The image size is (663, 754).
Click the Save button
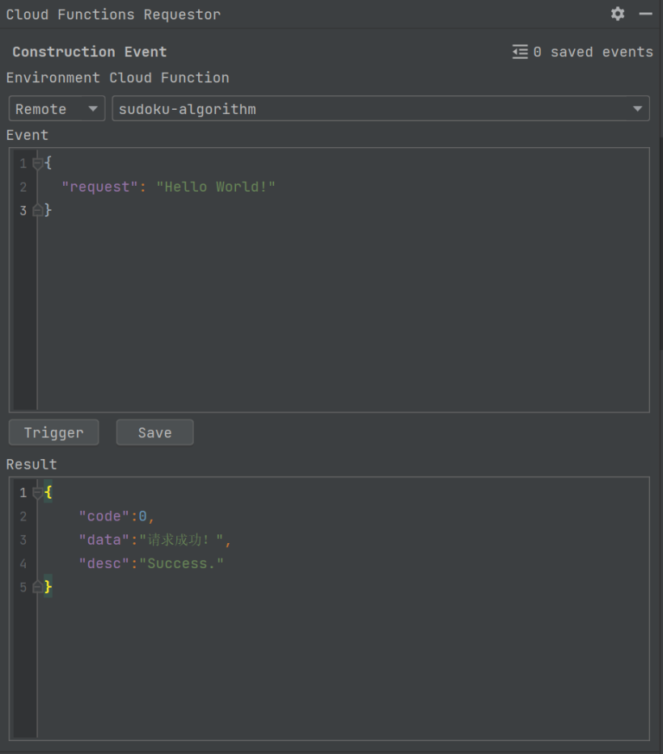point(155,432)
